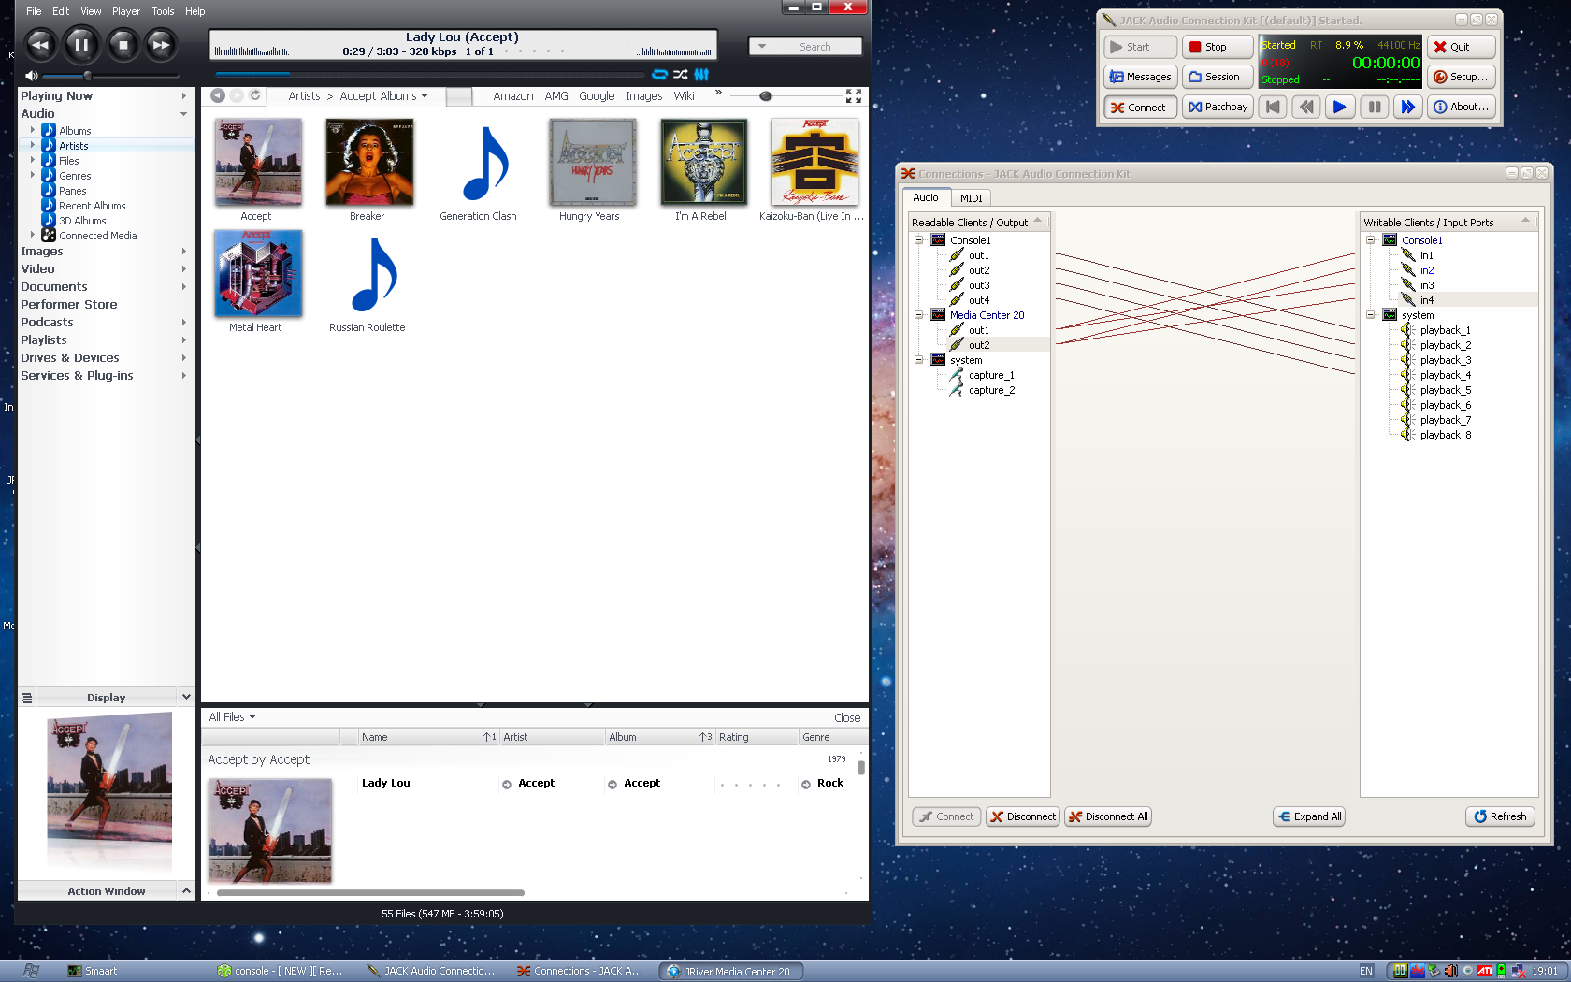Image resolution: width=1571 pixels, height=982 pixels.
Task: Select the Audio tab in Connections
Action: (x=926, y=197)
